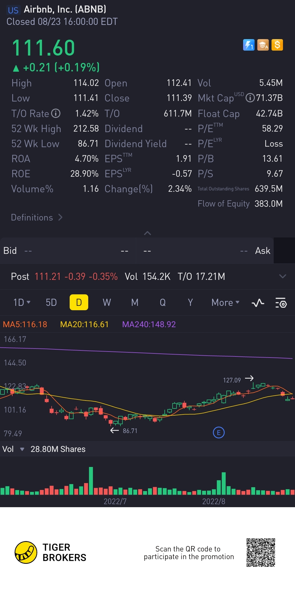Tap the EPS TTM value 1.91
Image resolution: width=295 pixels, height=598 pixels.
coord(184,158)
